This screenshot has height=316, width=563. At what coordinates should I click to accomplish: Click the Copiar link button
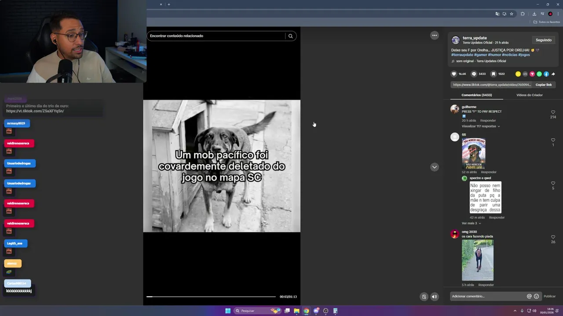[x=544, y=85]
